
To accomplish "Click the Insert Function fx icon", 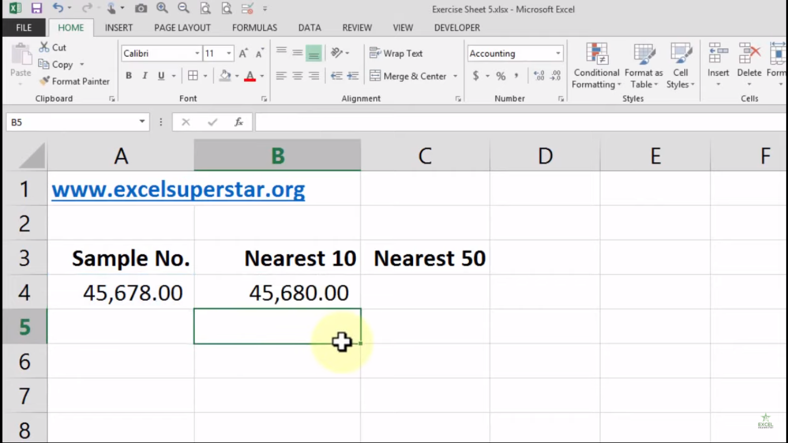I will pos(238,122).
